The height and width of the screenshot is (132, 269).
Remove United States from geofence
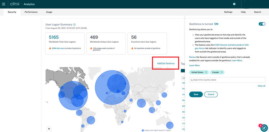206,72
